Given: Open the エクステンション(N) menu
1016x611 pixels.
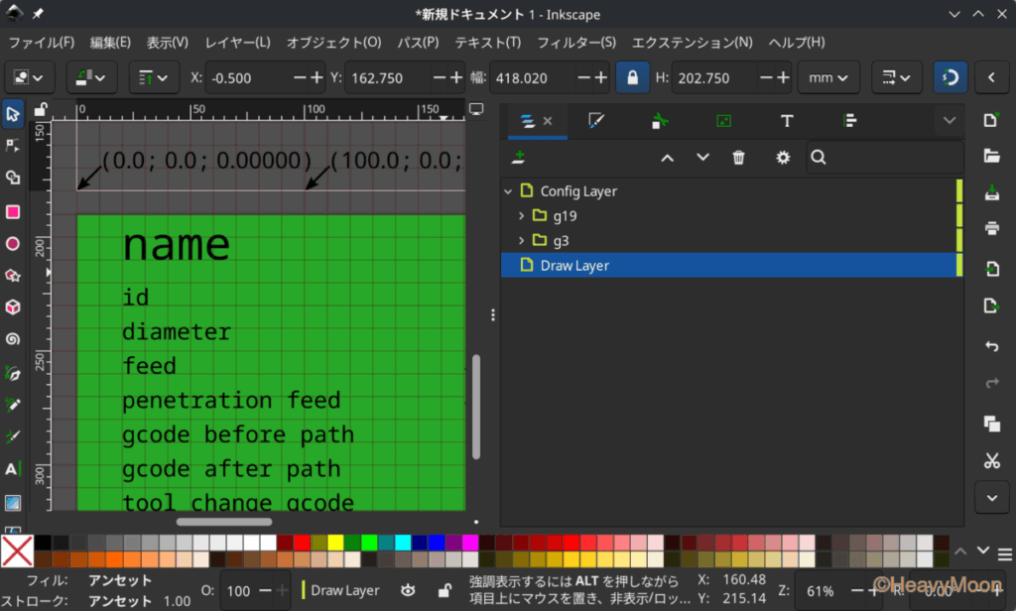Looking at the screenshot, I should click(692, 43).
